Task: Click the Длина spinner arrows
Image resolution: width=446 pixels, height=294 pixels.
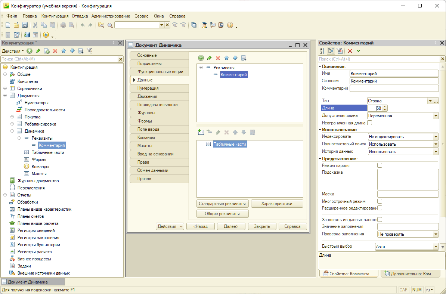Action: click(385, 108)
